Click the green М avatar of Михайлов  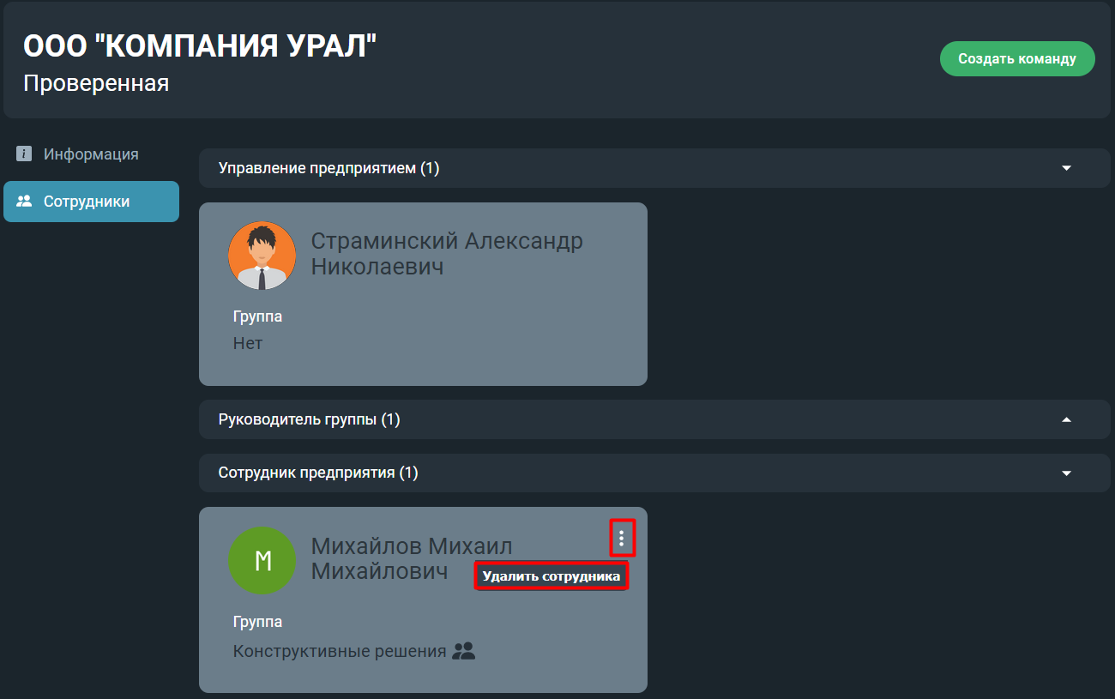[x=262, y=561]
